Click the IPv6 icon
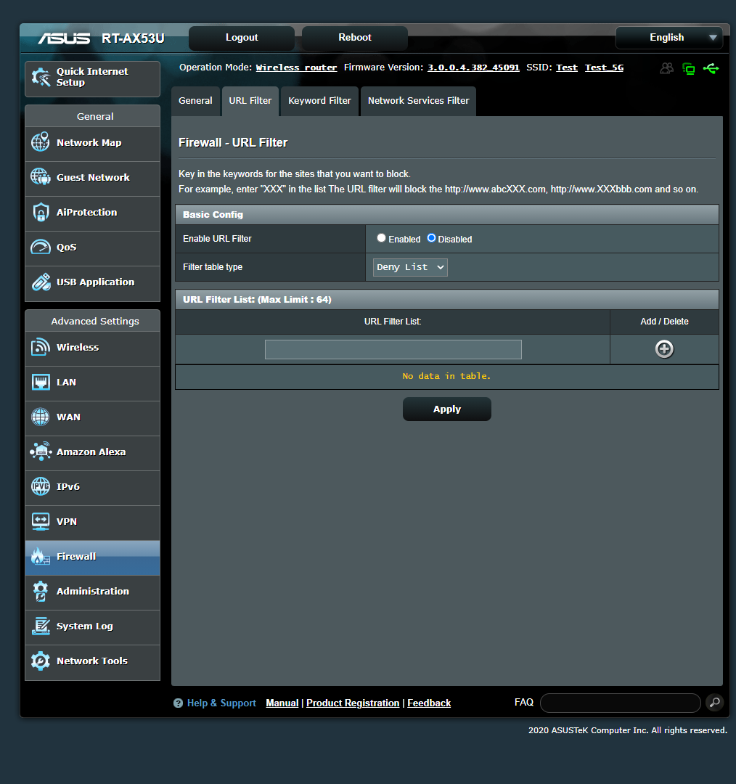The height and width of the screenshot is (784, 736). coord(41,486)
